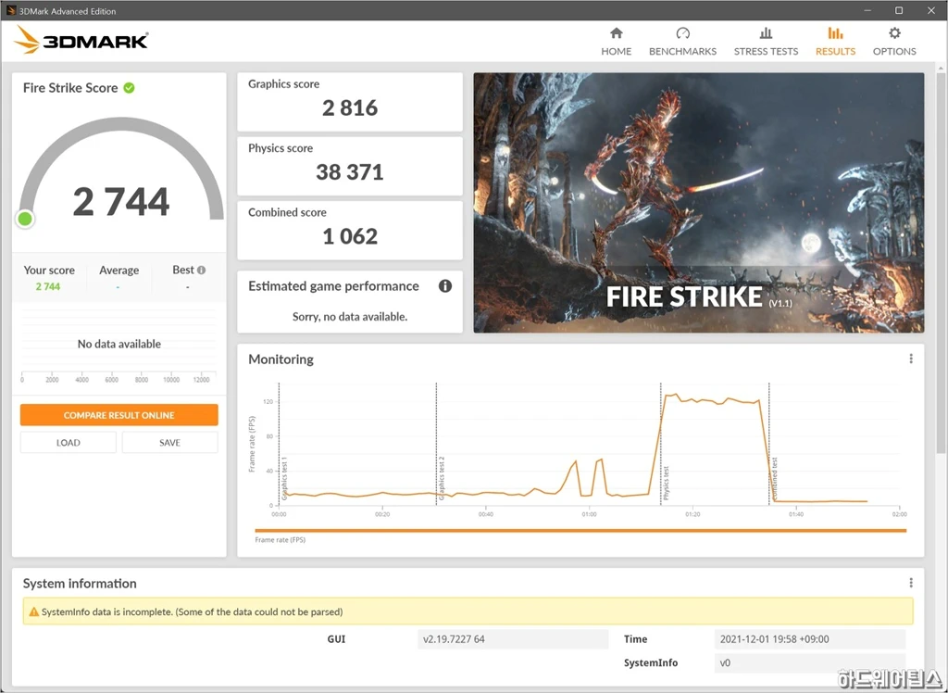The width and height of the screenshot is (948, 693).
Task: Click the green validation checkmark beside Fire Strike Score
Action: [x=130, y=88]
